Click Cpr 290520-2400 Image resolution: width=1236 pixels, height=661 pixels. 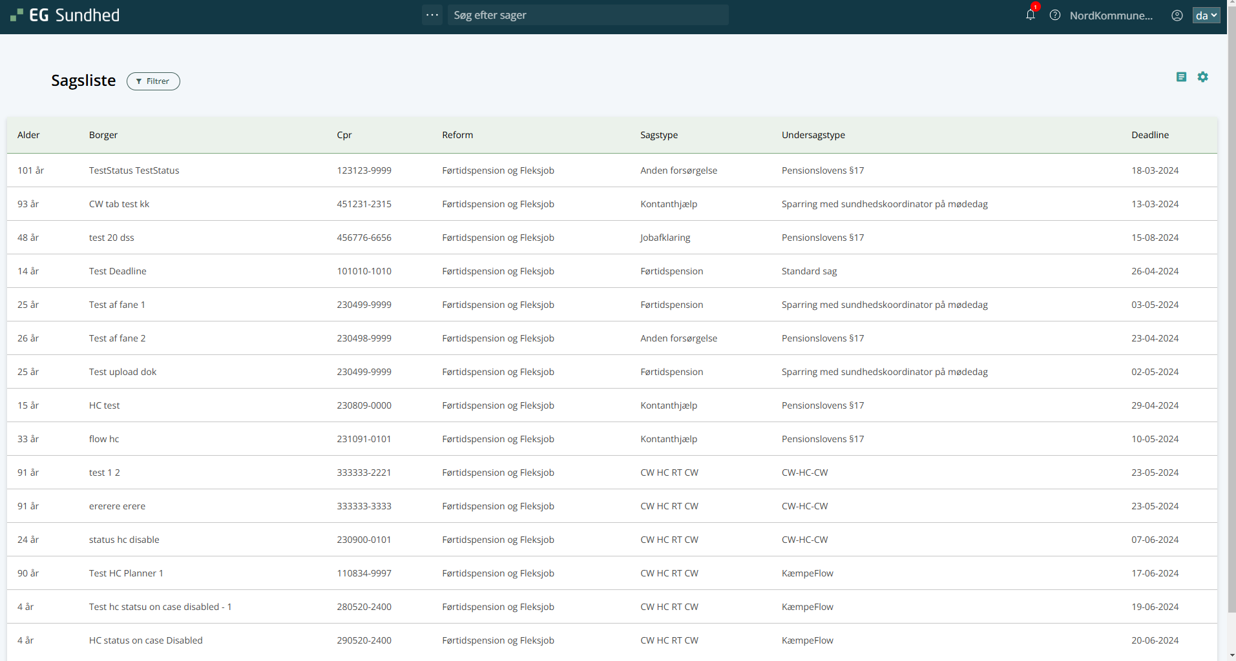364,640
